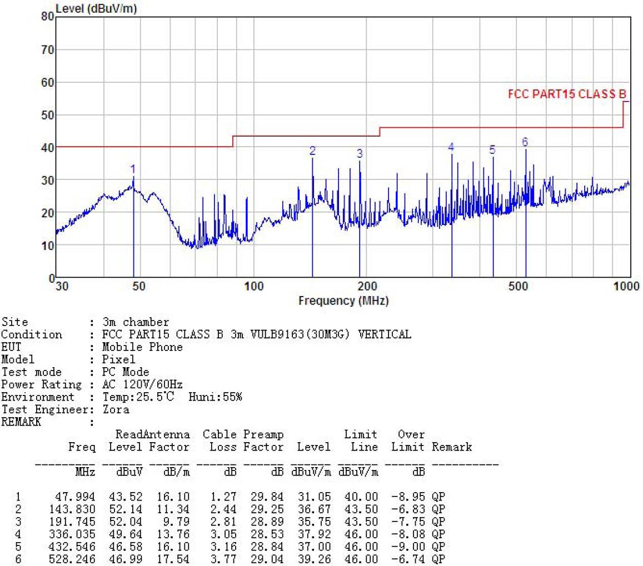Click the antenna factor value 9.79
Image resolution: width=643 pixels, height=566 pixels.
tap(176, 522)
